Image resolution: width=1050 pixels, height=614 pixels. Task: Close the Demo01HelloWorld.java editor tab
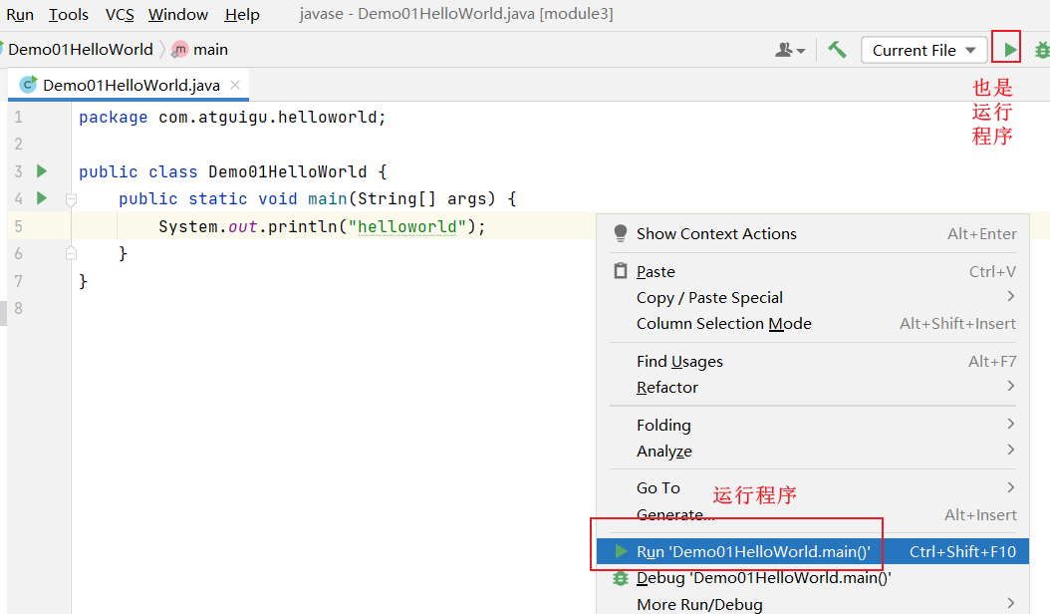[236, 85]
